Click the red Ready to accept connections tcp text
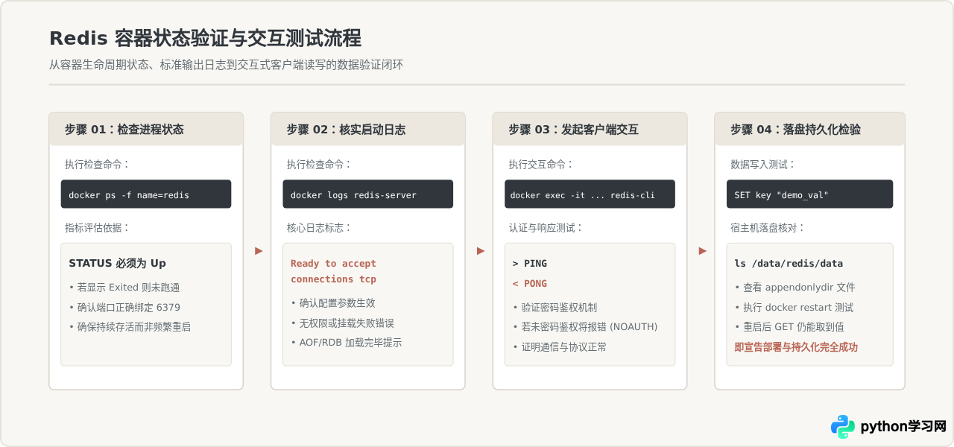Image resolution: width=954 pixels, height=447 pixels. click(333, 271)
